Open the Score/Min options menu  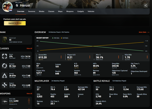pyautogui.click(x=61, y=57)
